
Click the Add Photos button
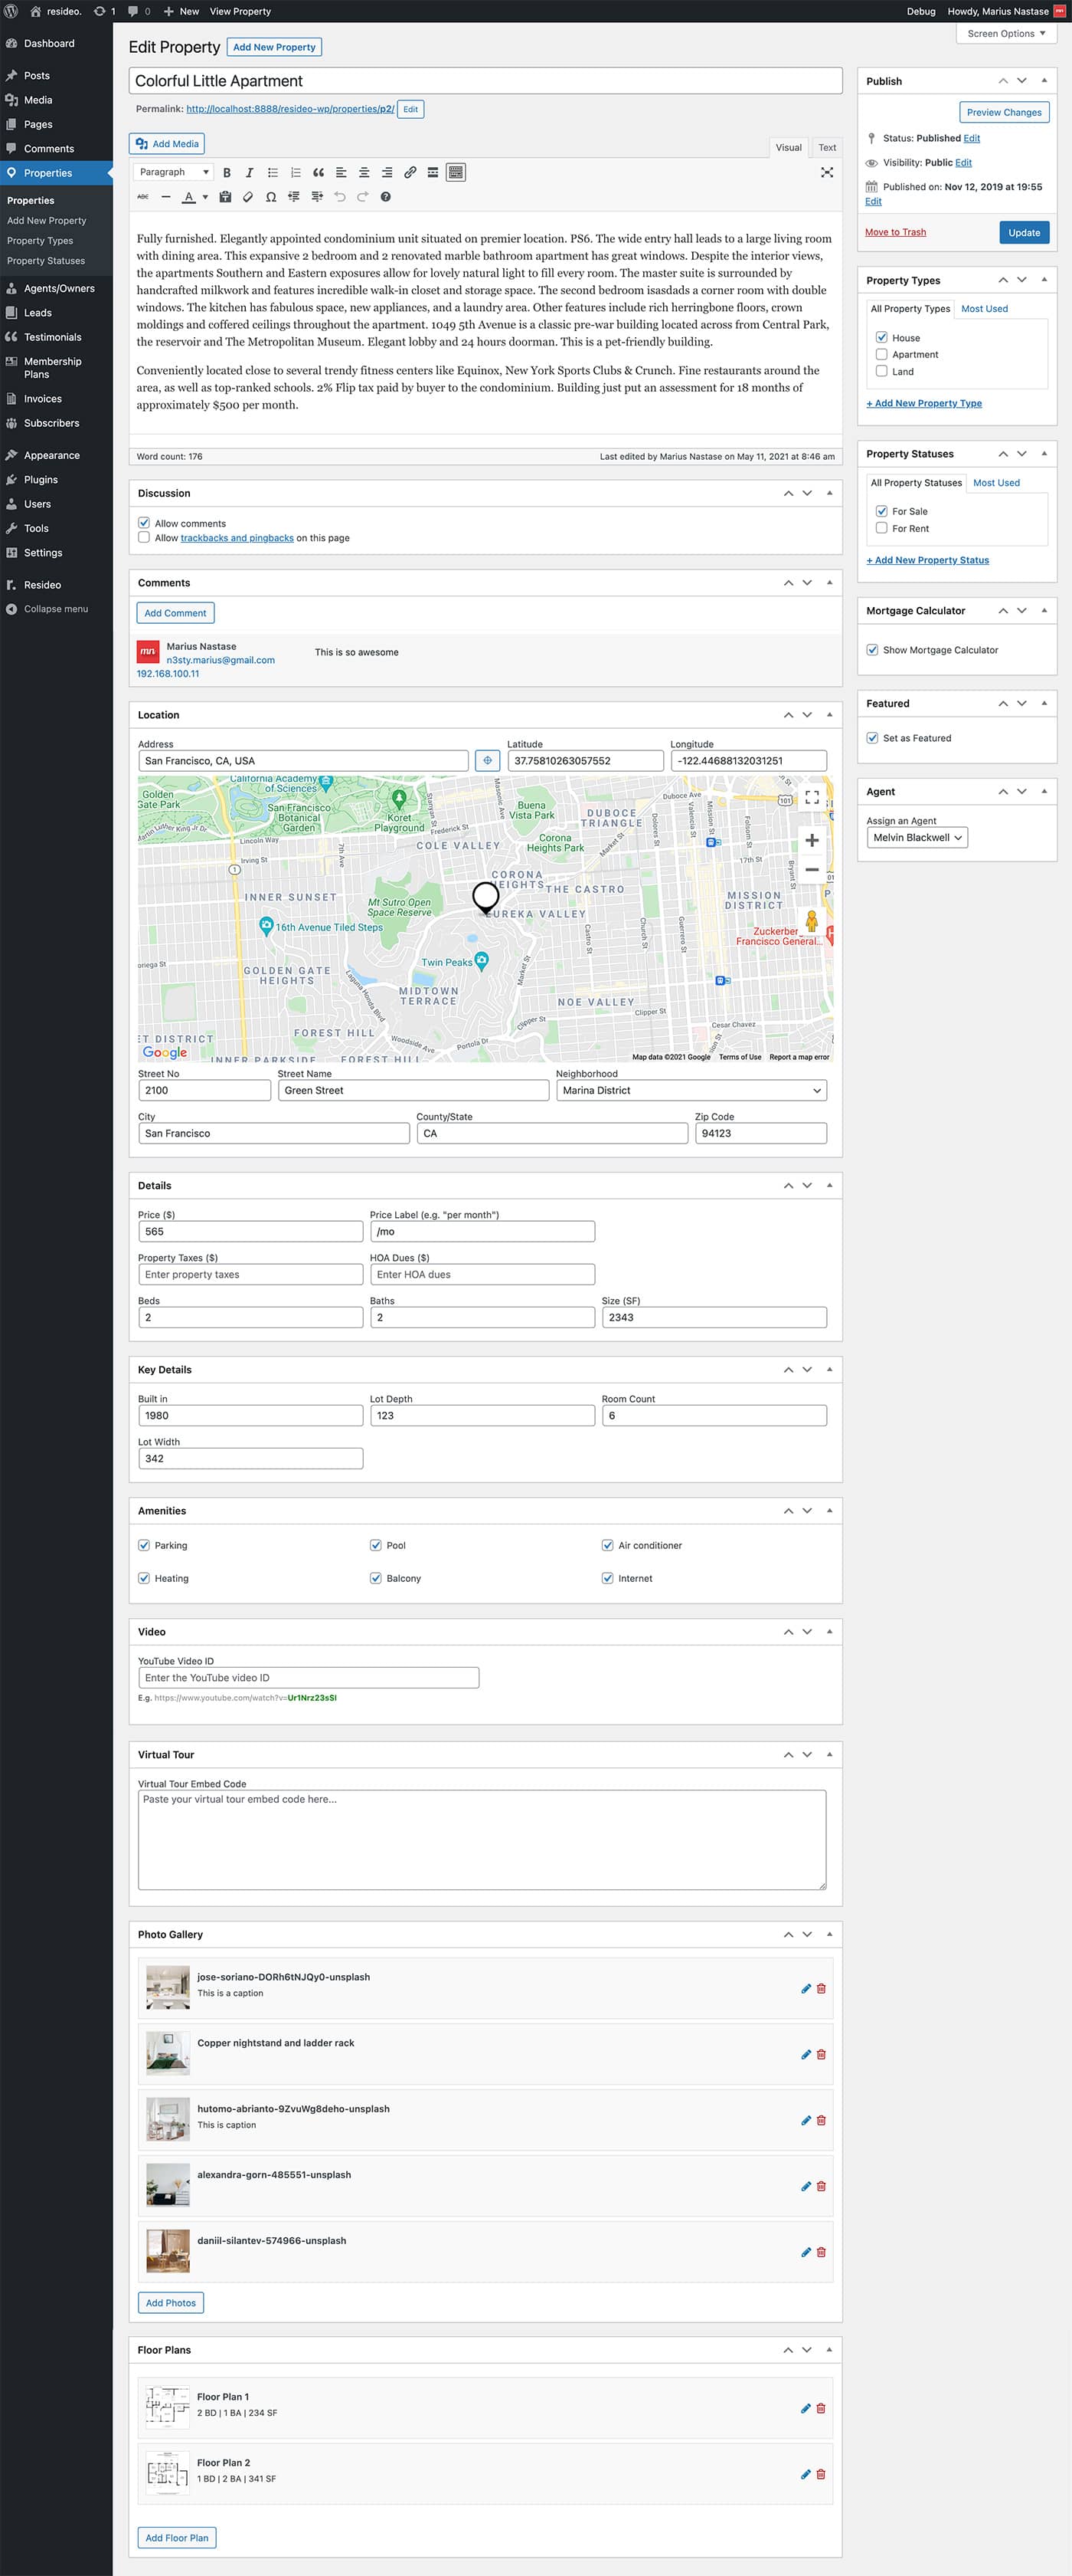pyautogui.click(x=171, y=2303)
